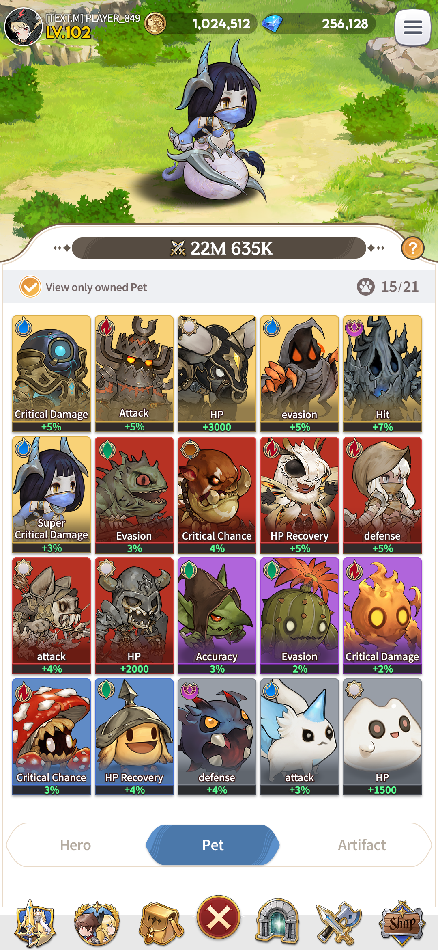The image size is (438, 950).
Task: Tap the gold coin currency icon
Action: (x=155, y=24)
